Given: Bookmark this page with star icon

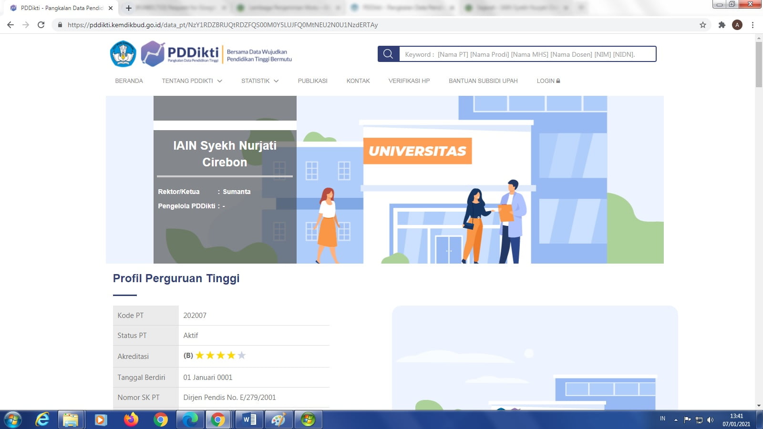Looking at the screenshot, I should click(702, 25).
